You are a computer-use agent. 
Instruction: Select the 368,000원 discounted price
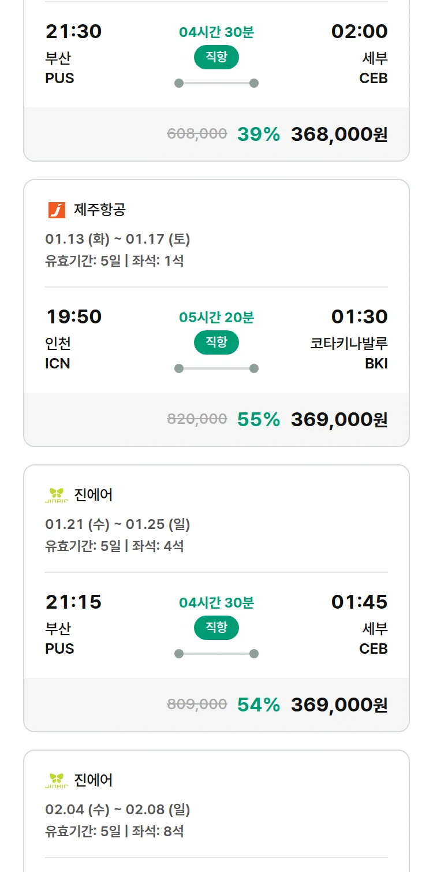(x=339, y=134)
